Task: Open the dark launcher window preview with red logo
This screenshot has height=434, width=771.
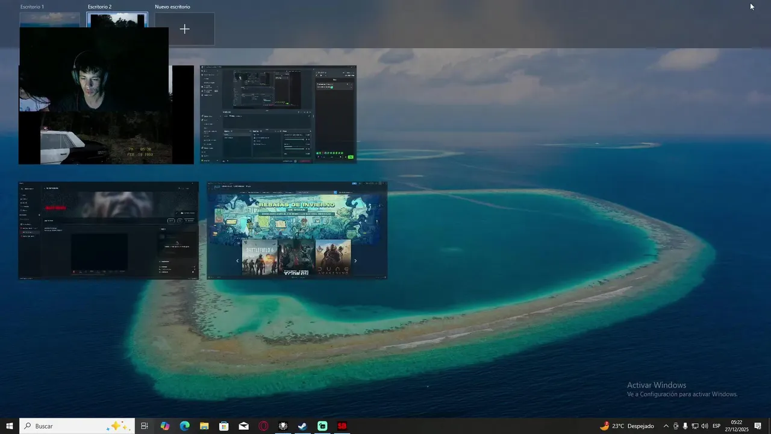Action: click(x=108, y=230)
